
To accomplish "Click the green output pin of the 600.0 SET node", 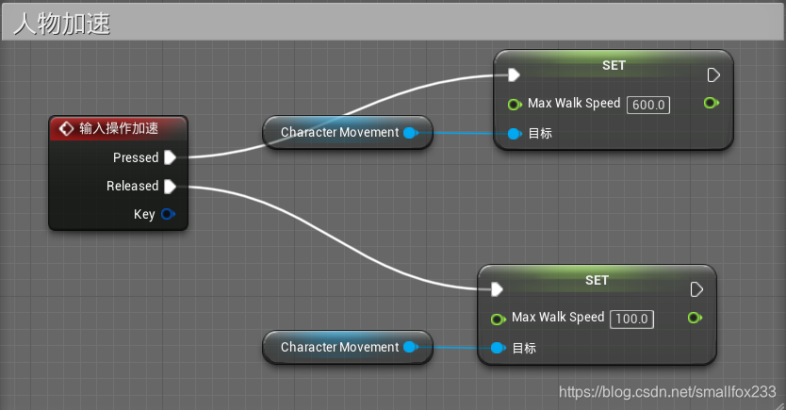I will point(711,103).
